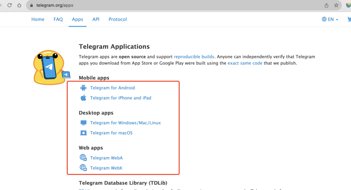Click the globe icon for Telegram WebA
The image size is (351, 190).
pyautogui.click(x=83, y=157)
